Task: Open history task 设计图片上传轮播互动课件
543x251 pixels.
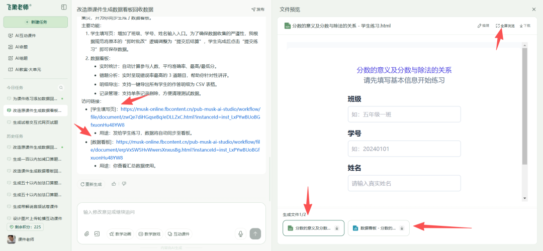Action: pyautogui.click(x=36, y=218)
